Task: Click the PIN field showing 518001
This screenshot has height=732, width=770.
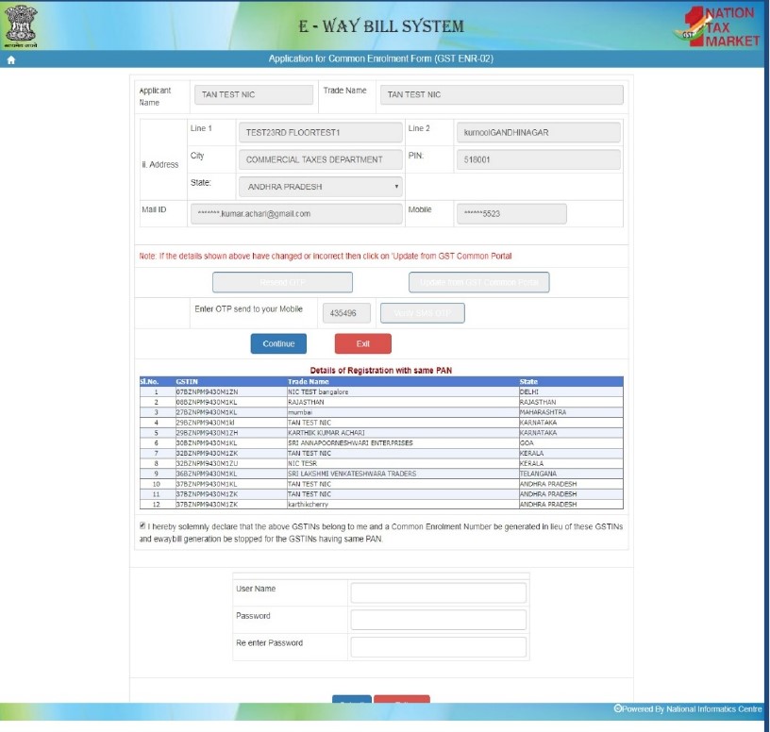Action: [538, 159]
